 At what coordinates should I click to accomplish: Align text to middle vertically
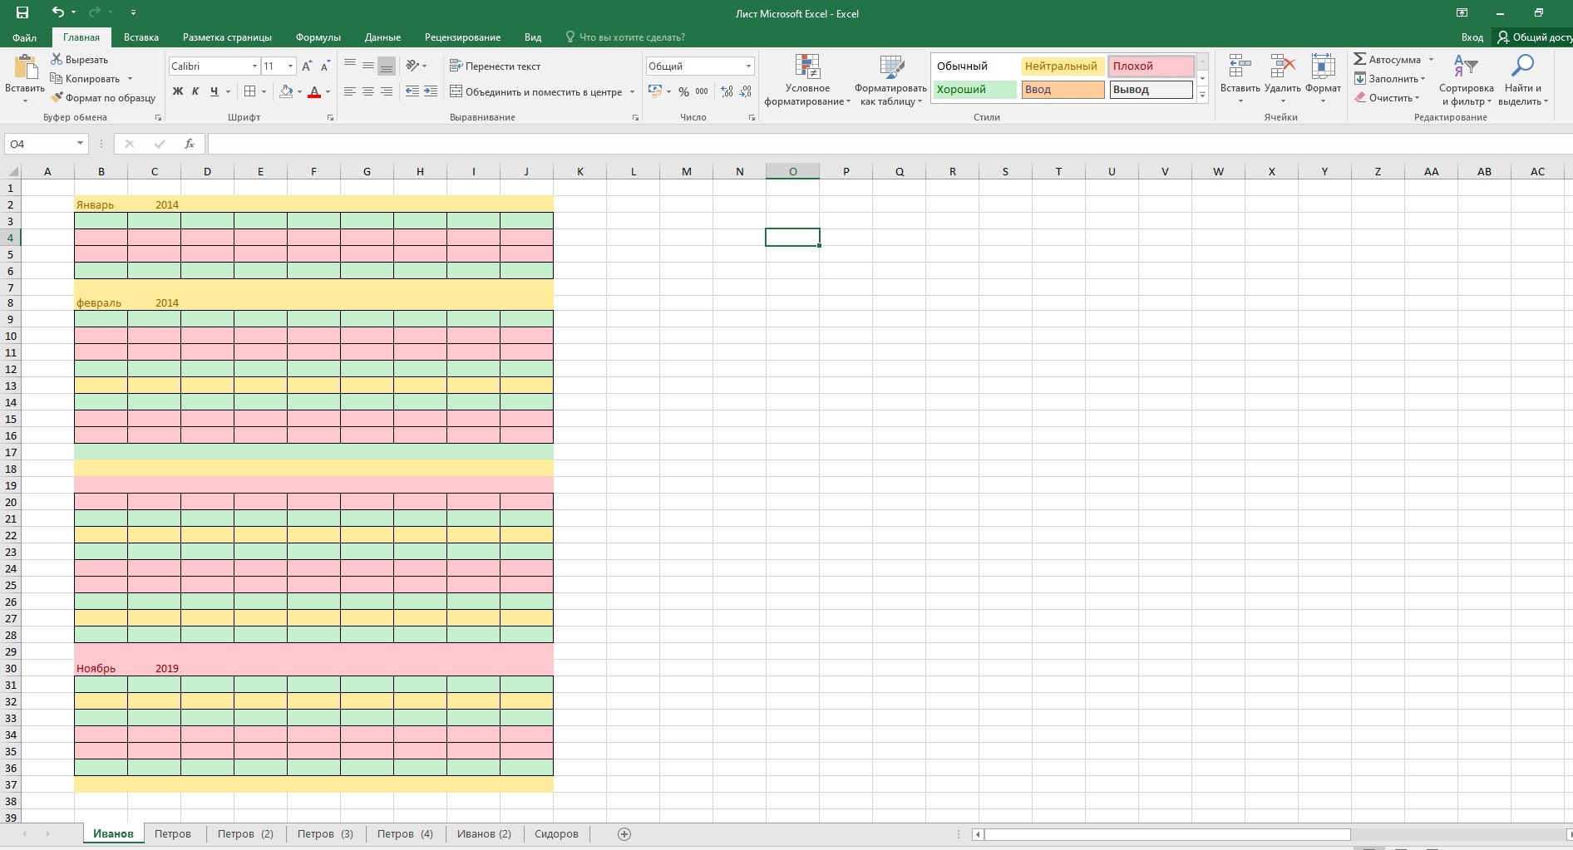[x=368, y=66]
